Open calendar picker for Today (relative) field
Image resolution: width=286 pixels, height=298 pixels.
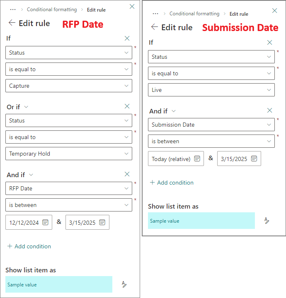click(x=197, y=159)
